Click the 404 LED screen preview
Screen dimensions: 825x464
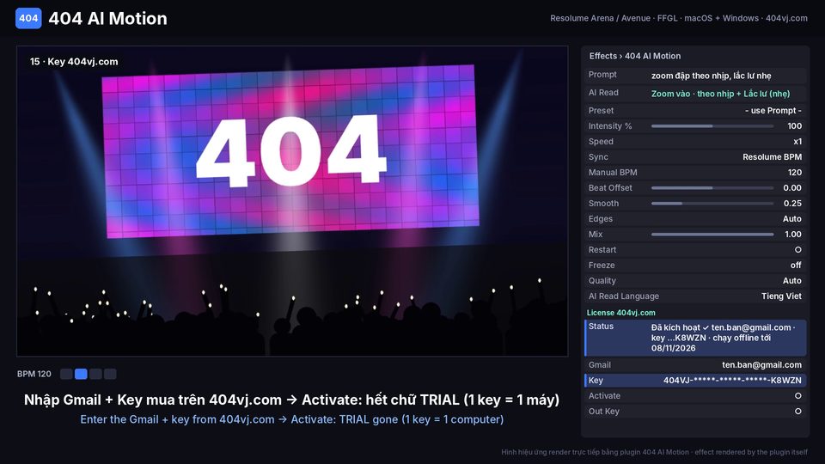point(291,150)
